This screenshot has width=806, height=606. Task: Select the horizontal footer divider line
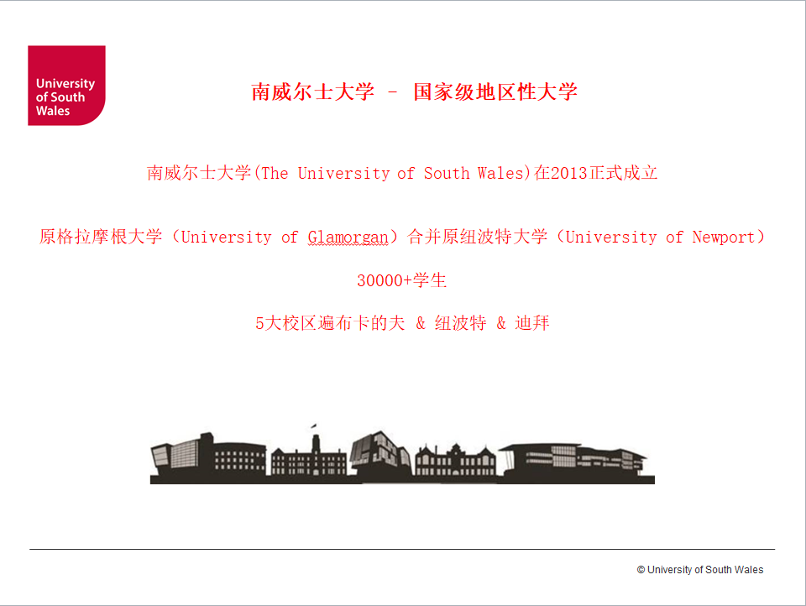coord(402,549)
